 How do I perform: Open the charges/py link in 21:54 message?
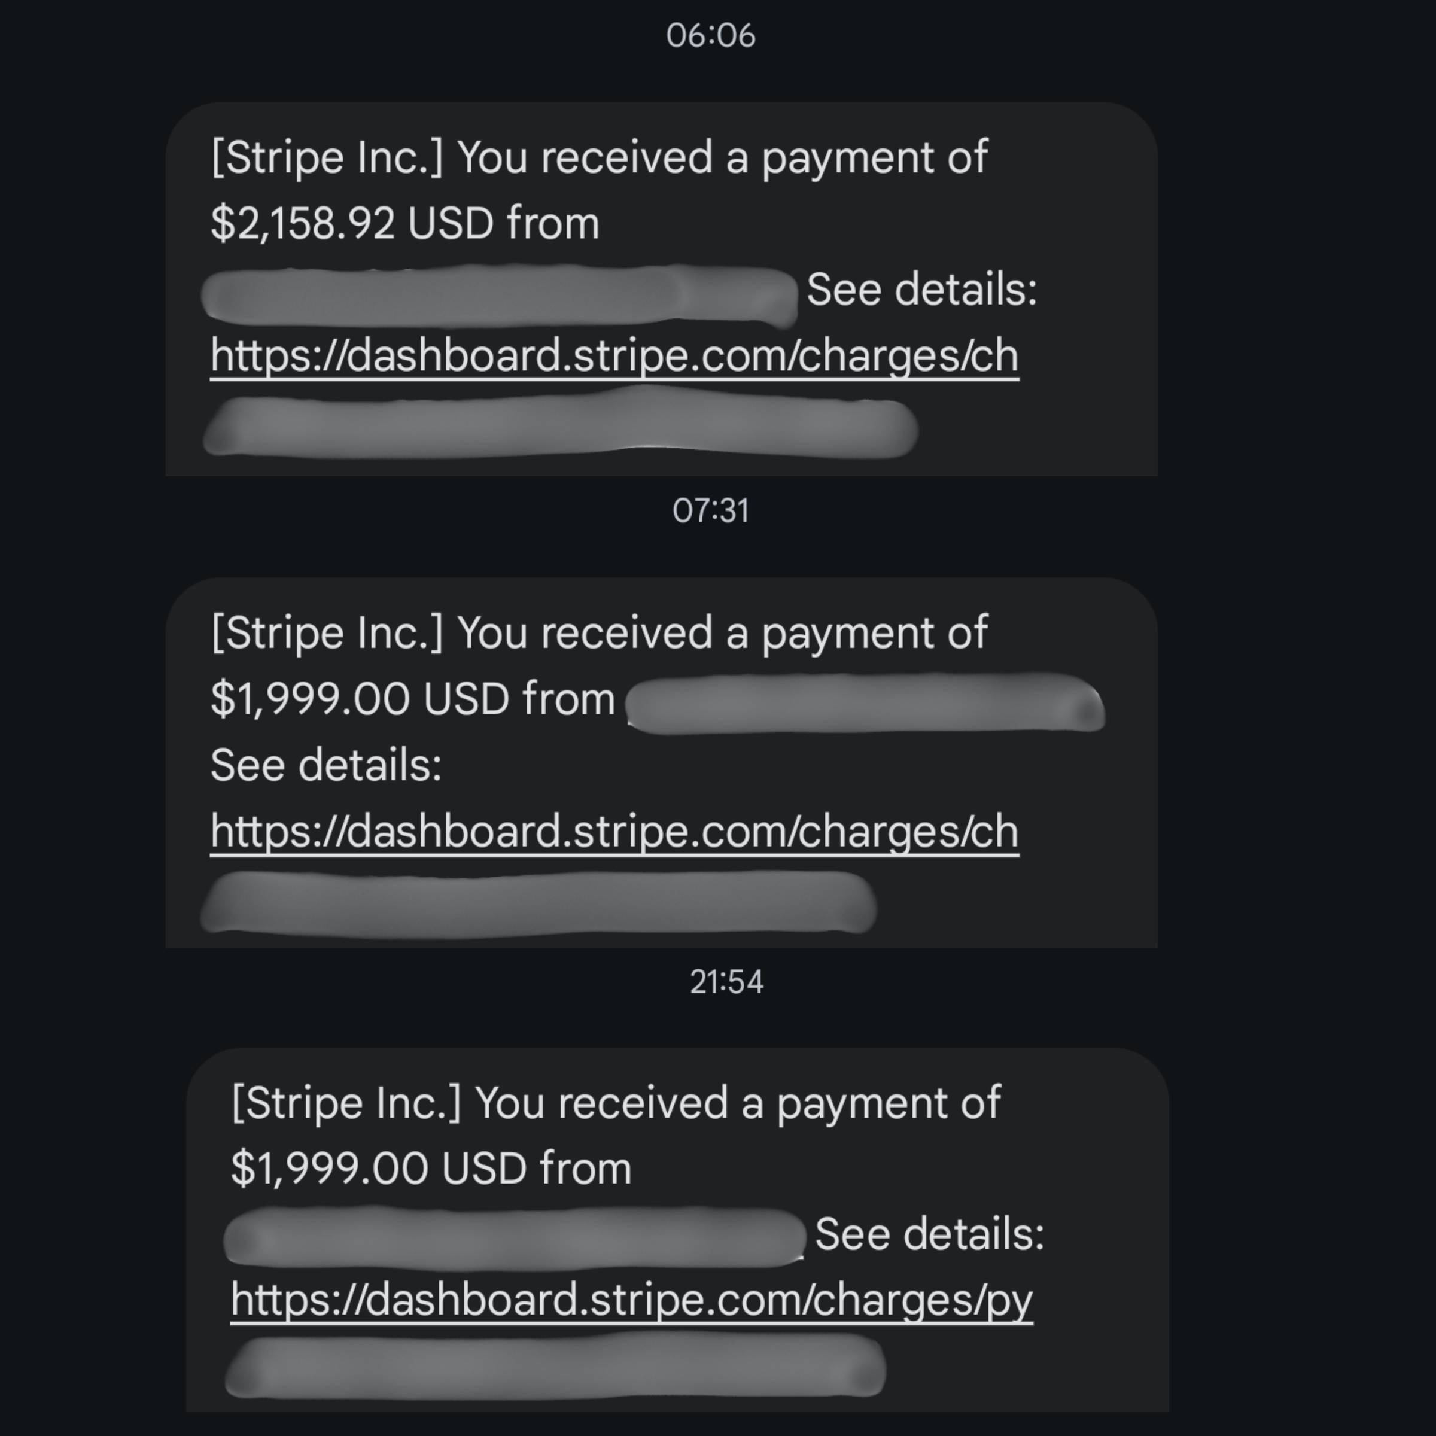coord(631,1300)
